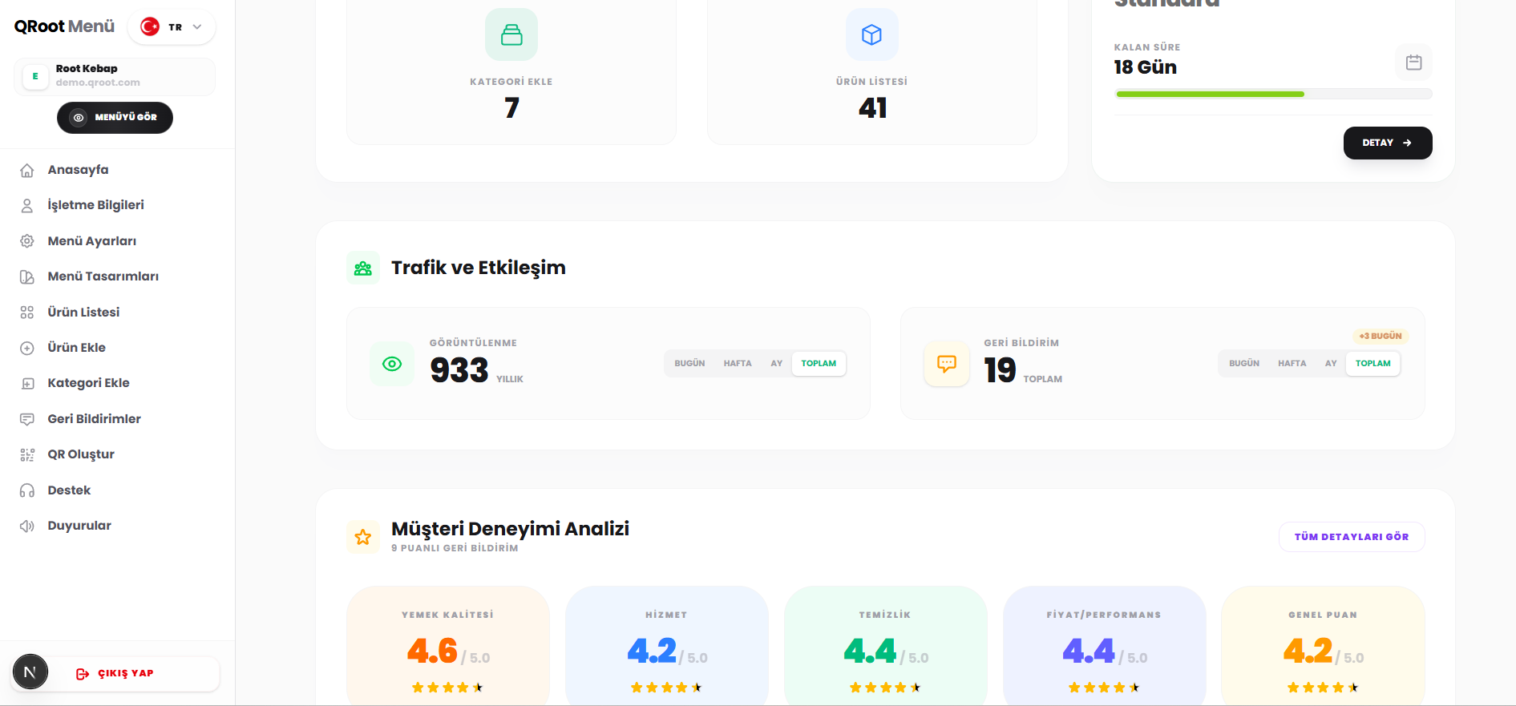Click Tüm Detayları Gör button

[x=1351, y=537]
